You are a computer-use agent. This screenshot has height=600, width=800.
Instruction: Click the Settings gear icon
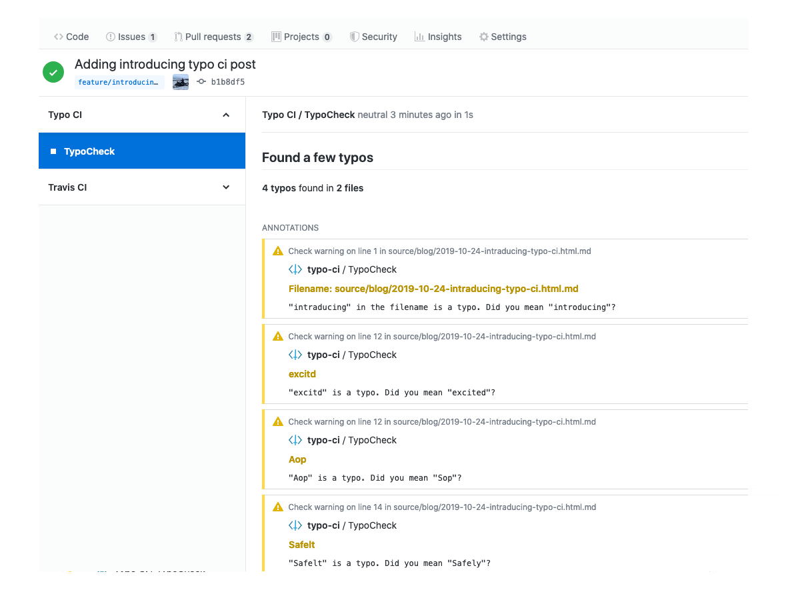coord(484,37)
